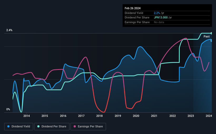Click the 2023 x-axis year label

pyautogui.click(x=191, y=116)
